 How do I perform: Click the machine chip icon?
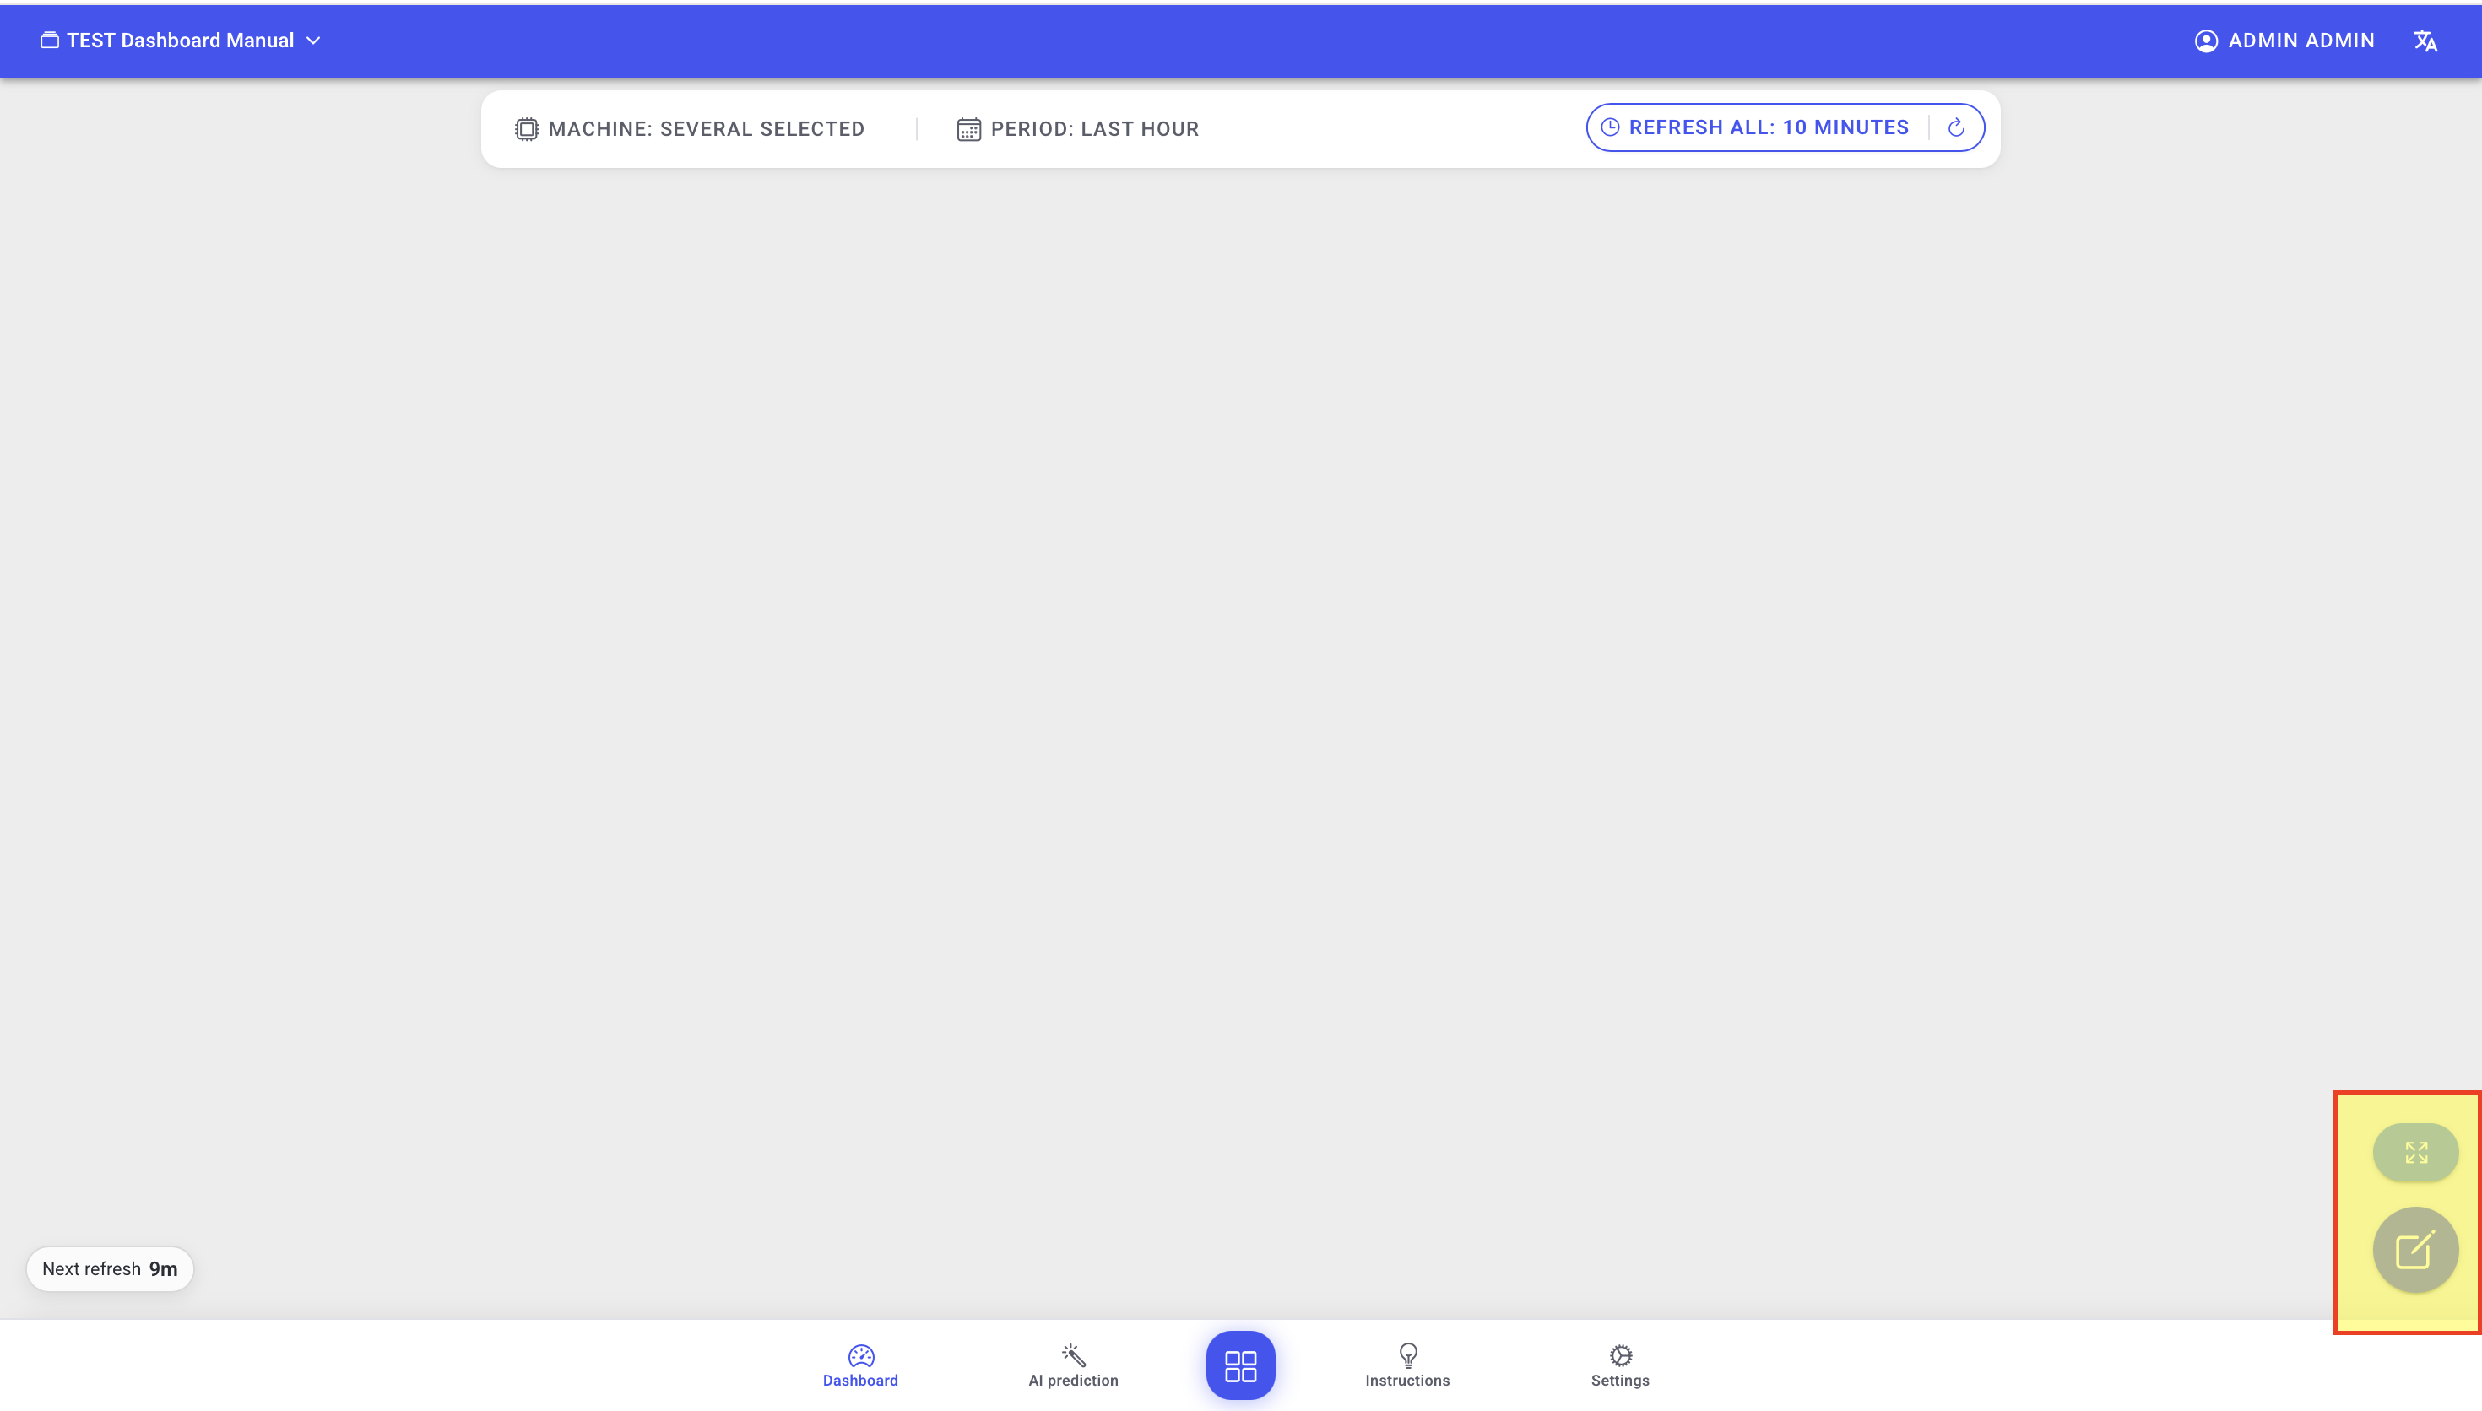(526, 129)
